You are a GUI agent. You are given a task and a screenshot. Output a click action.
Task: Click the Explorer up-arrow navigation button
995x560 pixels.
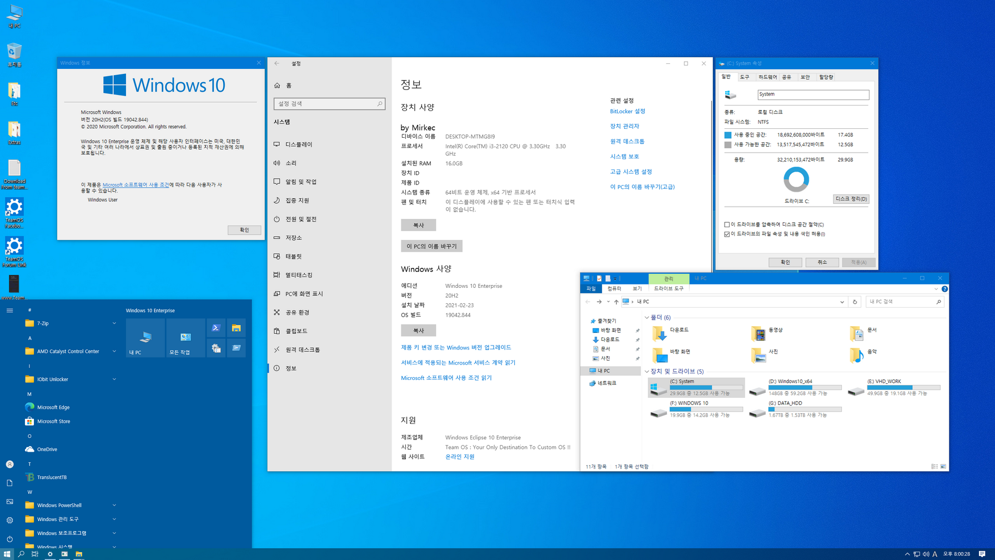(x=616, y=302)
